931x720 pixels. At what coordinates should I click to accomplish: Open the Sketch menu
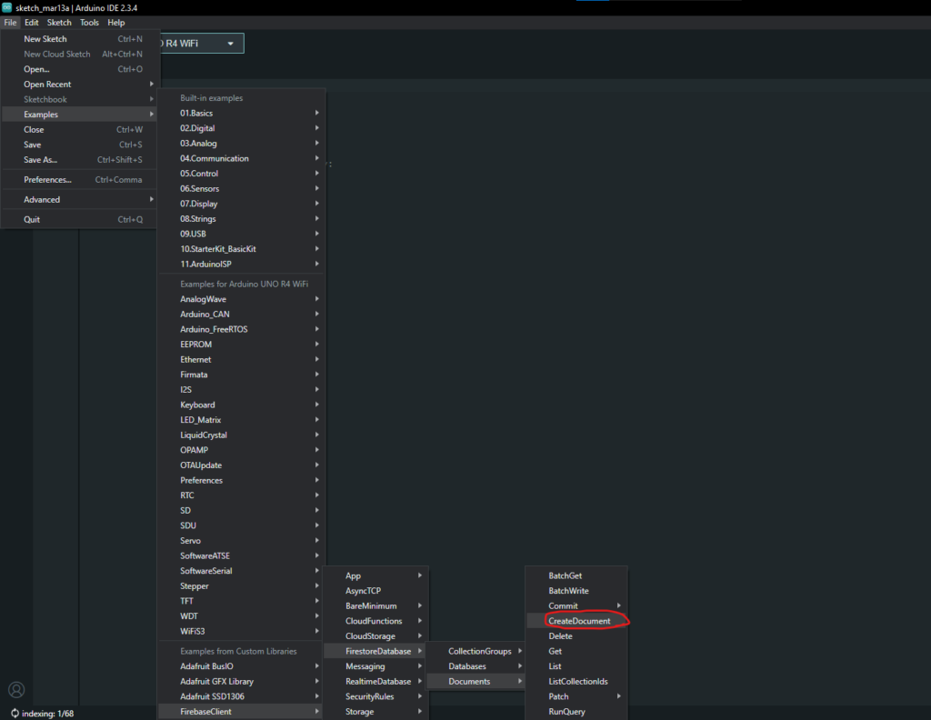[59, 23]
